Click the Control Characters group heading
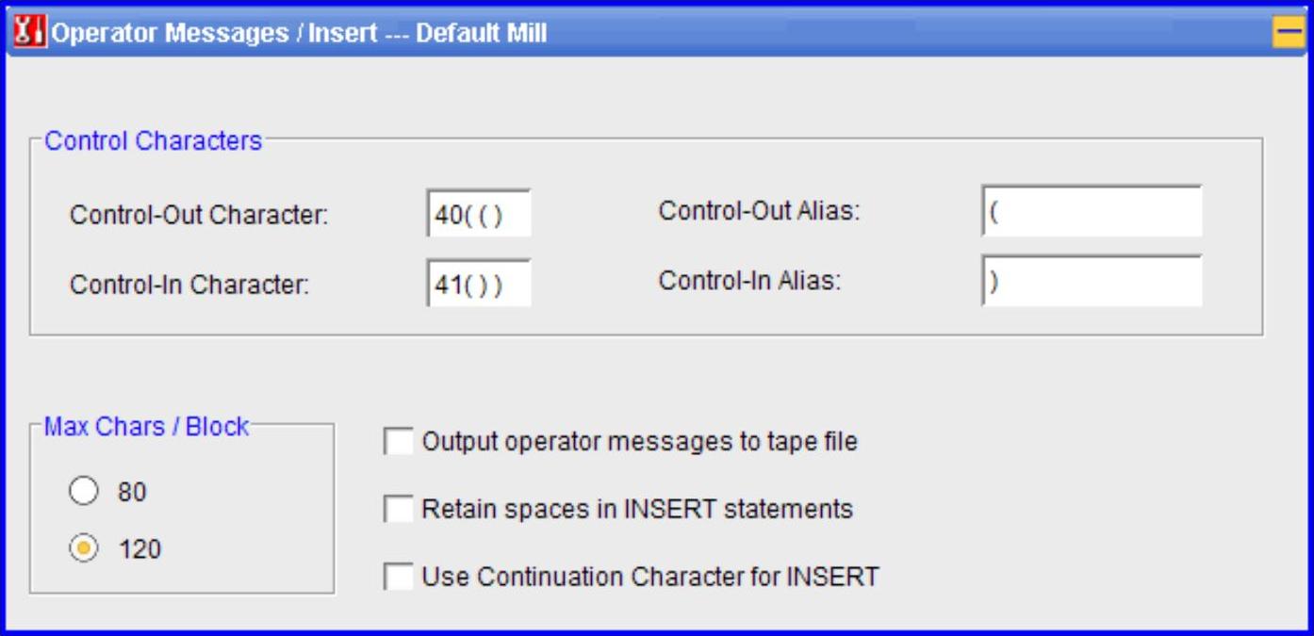Image resolution: width=1314 pixels, height=636 pixels. [154, 141]
